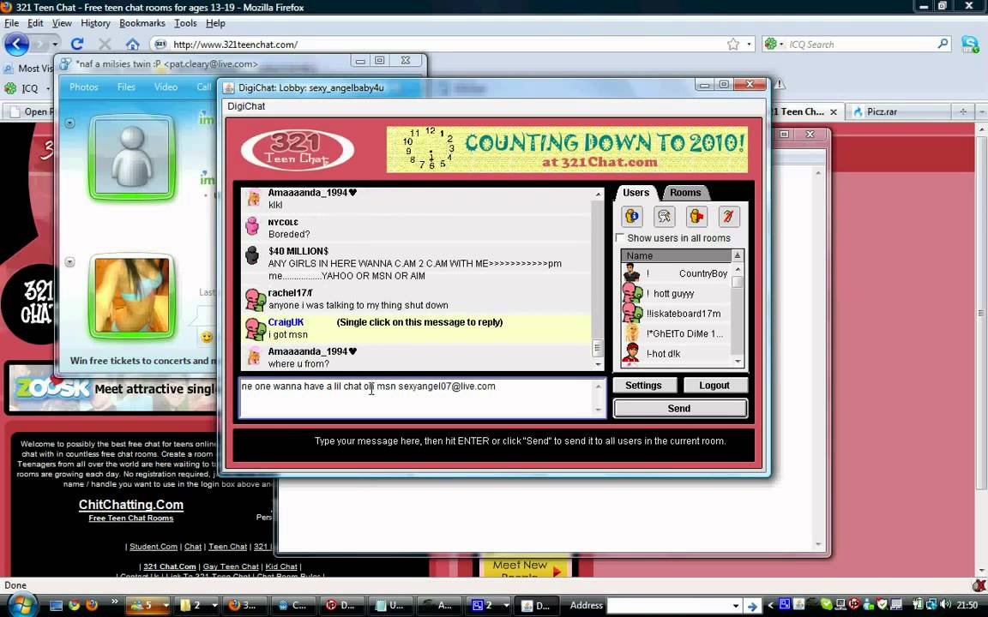Select the Users tab in DigiChat
This screenshot has height=617, width=988.
click(636, 193)
